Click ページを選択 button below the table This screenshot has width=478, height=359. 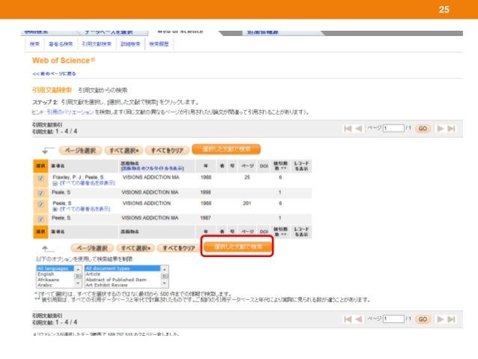tap(92, 248)
